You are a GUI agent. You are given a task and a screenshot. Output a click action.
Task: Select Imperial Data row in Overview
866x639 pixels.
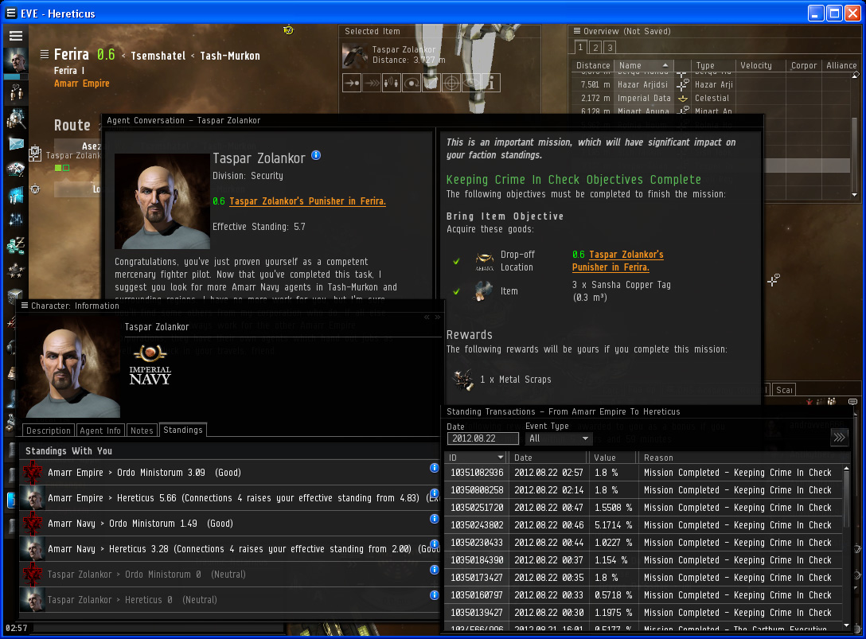coord(710,99)
